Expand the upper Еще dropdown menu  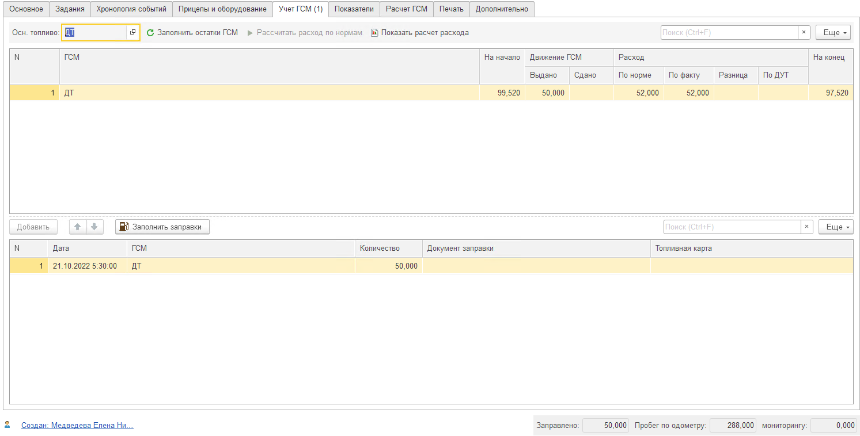(833, 33)
